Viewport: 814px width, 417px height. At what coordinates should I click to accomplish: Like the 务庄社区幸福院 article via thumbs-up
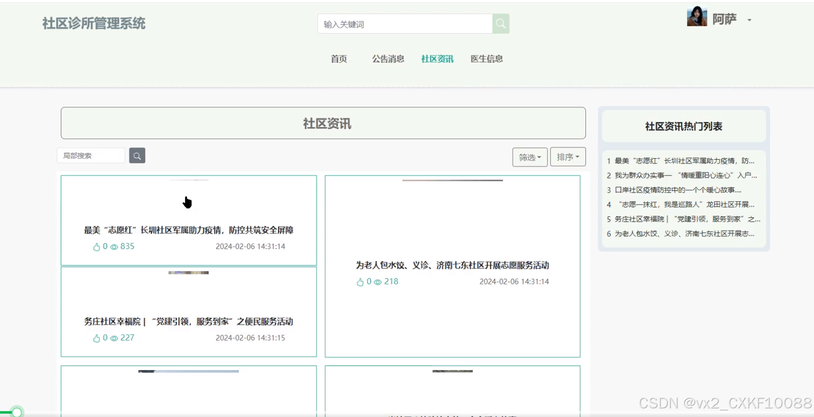[97, 338]
